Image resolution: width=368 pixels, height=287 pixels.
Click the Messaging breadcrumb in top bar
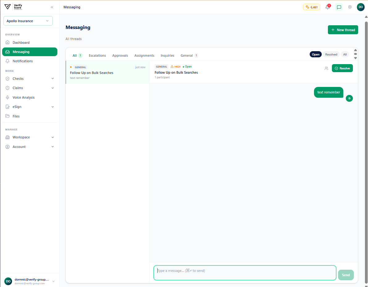(x=72, y=7)
